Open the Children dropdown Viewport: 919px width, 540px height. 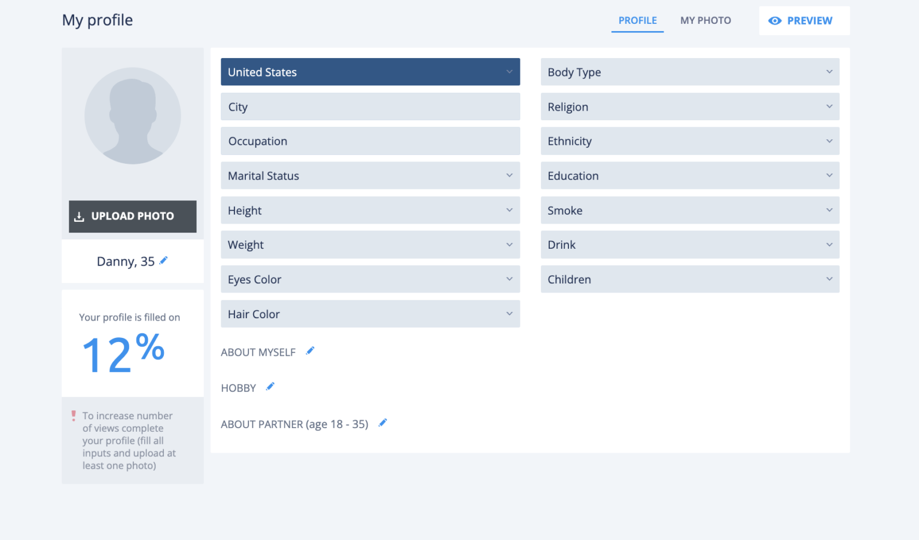[x=689, y=279]
